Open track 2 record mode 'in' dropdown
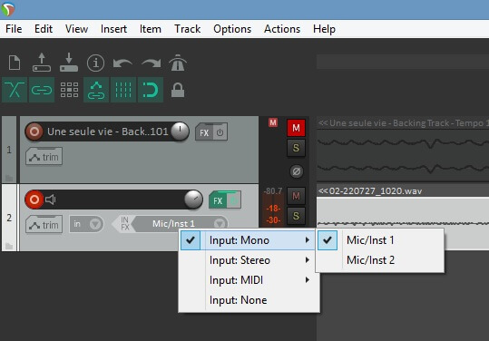 click(86, 224)
